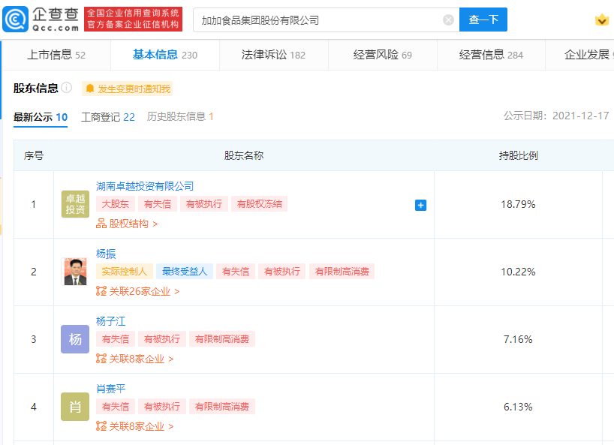Viewport: 614px width, 445px height.
Task: Open the 杨子江 shareholder link
Action: pyautogui.click(x=111, y=321)
